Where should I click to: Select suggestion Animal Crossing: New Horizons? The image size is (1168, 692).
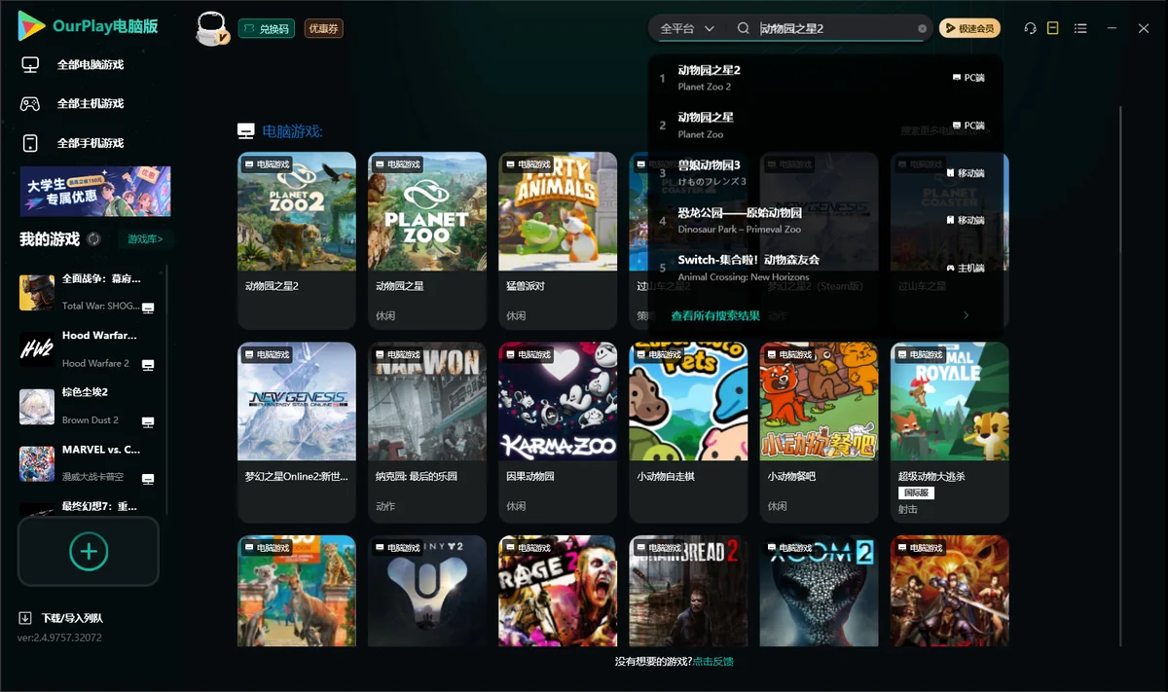[x=824, y=268]
